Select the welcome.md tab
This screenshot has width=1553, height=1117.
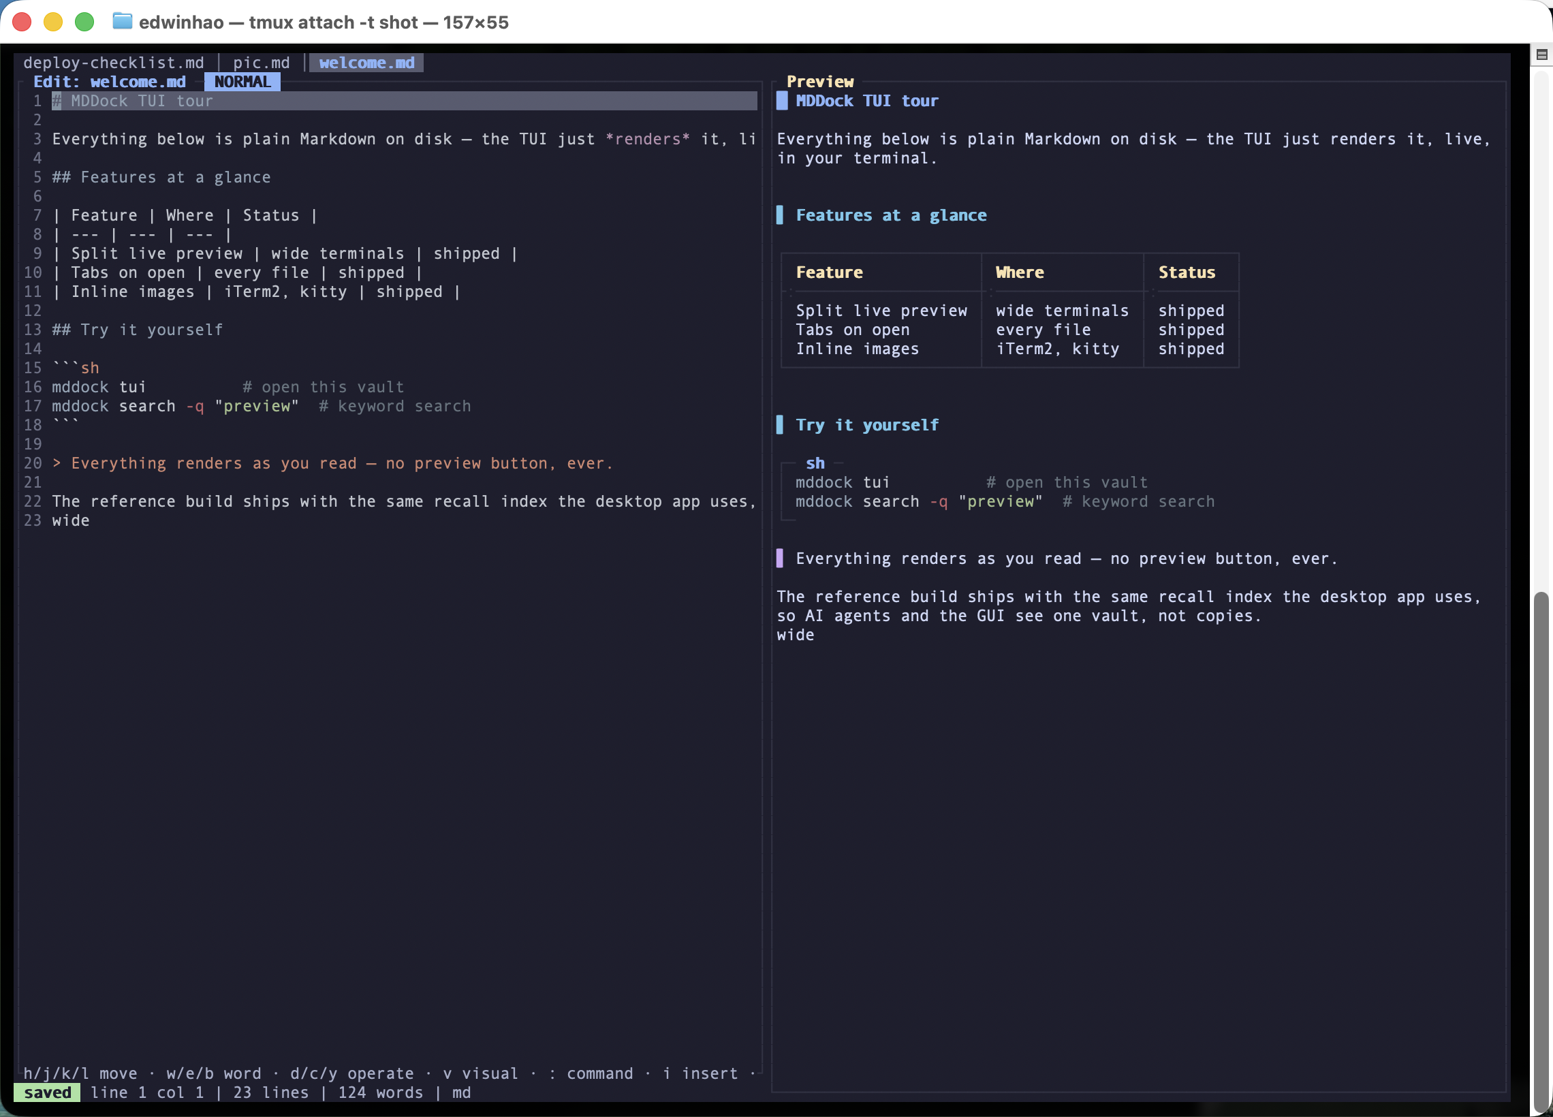pos(366,63)
